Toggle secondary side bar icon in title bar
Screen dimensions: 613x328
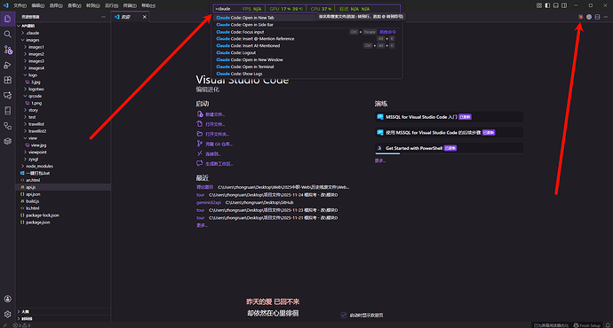click(x=564, y=5)
